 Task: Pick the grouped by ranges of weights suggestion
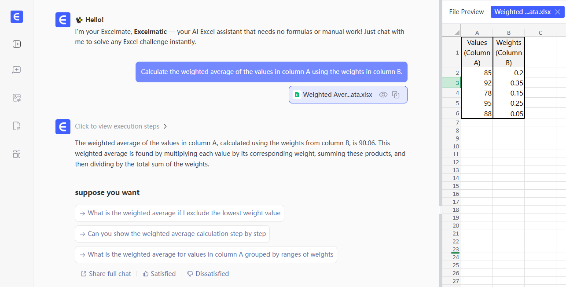[x=206, y=254]
